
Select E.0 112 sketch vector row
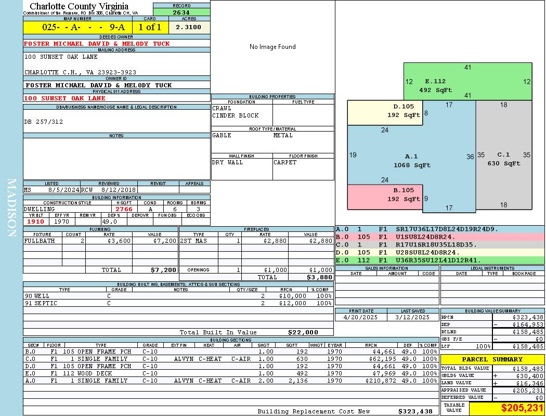coord(440,260)
